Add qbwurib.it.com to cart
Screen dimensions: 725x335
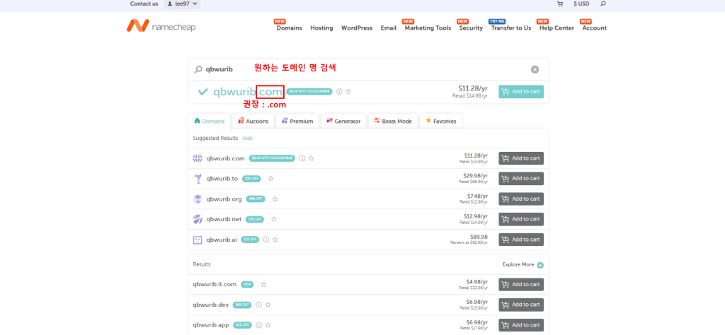pos(521,284)
